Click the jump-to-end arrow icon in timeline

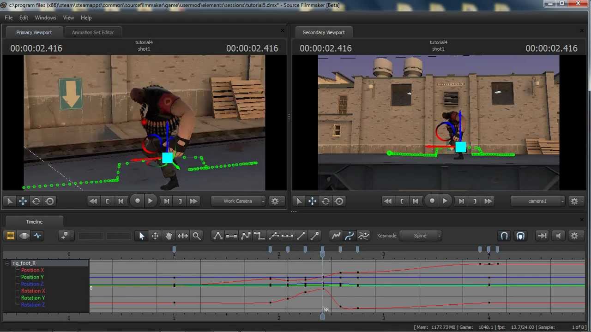[x=542, y=236]
